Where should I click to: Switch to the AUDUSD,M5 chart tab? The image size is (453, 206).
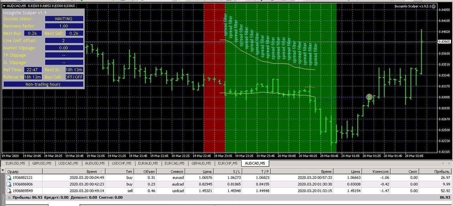click(x=95, y=163)
